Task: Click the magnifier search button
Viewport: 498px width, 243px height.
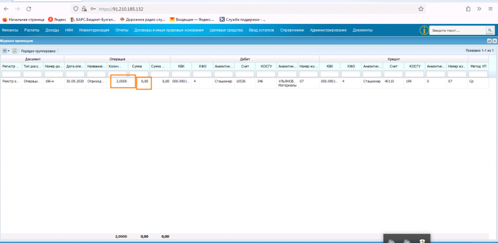Action: 490,30
